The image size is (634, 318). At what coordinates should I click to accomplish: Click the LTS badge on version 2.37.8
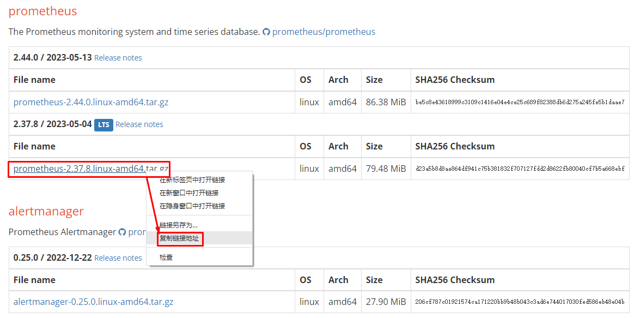(x=103, y=125)
